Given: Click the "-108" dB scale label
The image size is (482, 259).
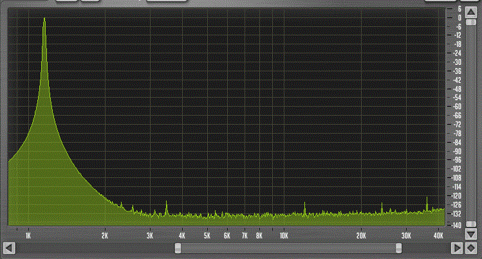Looking at the screenshot, I should (x=456, y=177).
